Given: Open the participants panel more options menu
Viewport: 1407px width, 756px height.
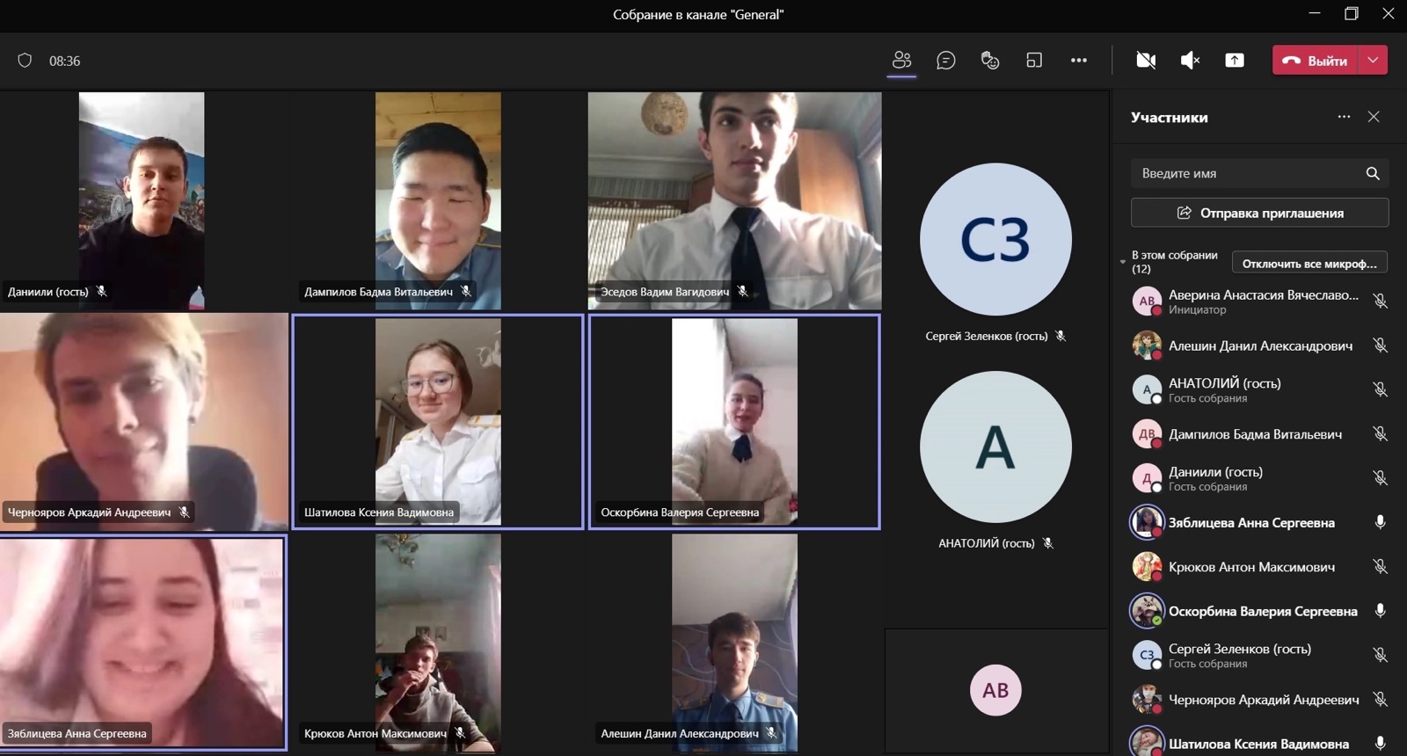Looking at the screenshot, I should click(1344, 117).
